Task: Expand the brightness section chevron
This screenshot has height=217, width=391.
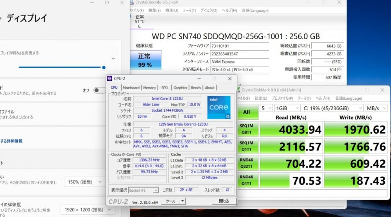Action: click(113, 59)
